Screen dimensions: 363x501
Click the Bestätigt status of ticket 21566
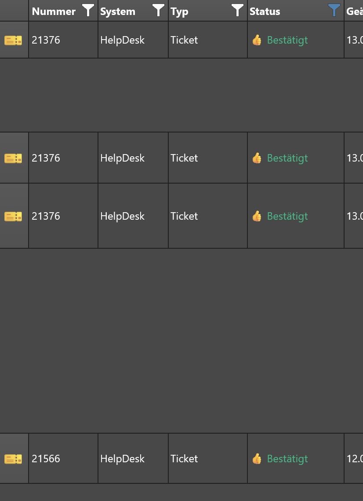pyautogui.click(x=287, y=459)
